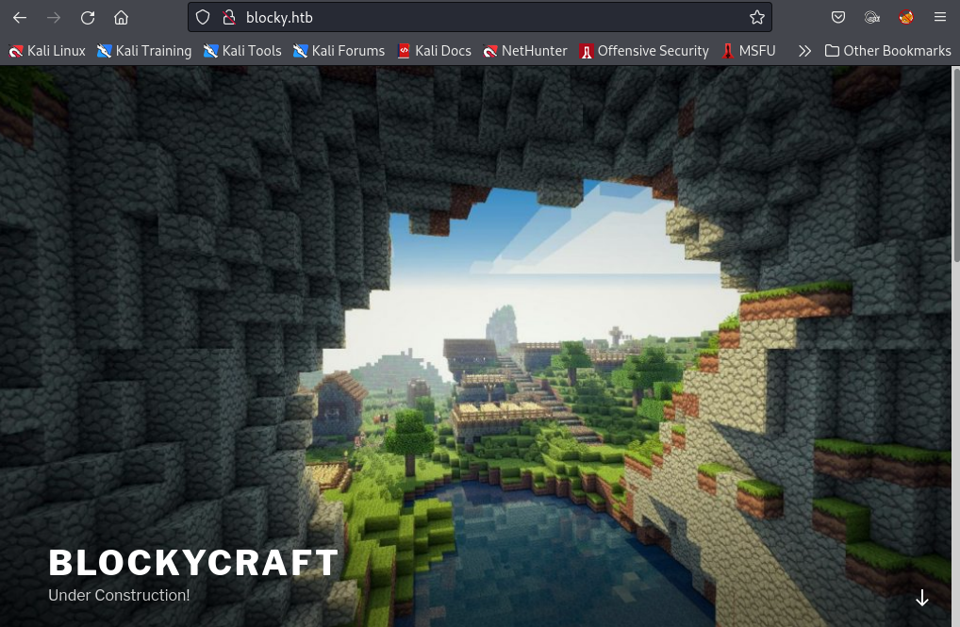
Task: Open the orange extension icon in toolbar
Action: [x=906, y=18]
